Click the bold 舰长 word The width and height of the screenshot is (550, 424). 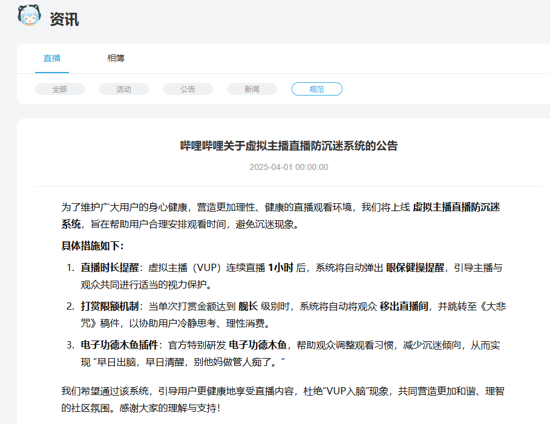(x=248, y=306)
